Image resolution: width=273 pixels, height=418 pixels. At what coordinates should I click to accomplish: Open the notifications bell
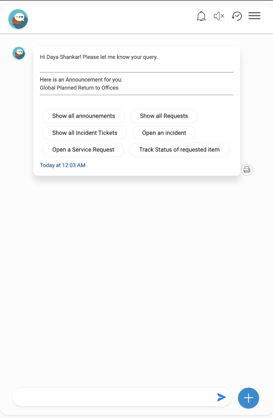tap(201, 16)
